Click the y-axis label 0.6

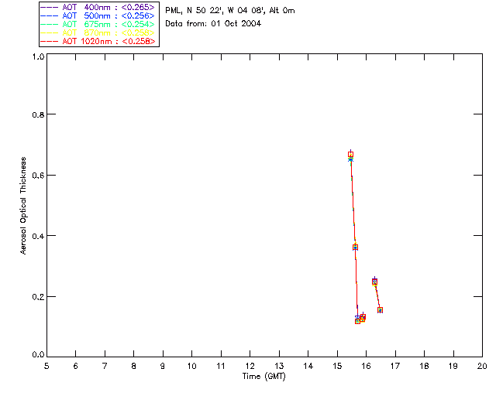(x=38, y=176)
